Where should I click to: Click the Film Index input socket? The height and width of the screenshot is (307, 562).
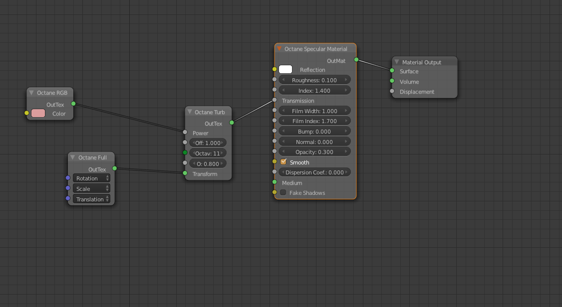pos(275,121)
